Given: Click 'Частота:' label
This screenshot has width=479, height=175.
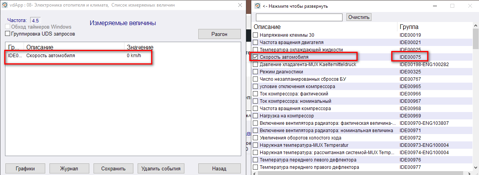Looking at the screenshot, I should [18, 20].
